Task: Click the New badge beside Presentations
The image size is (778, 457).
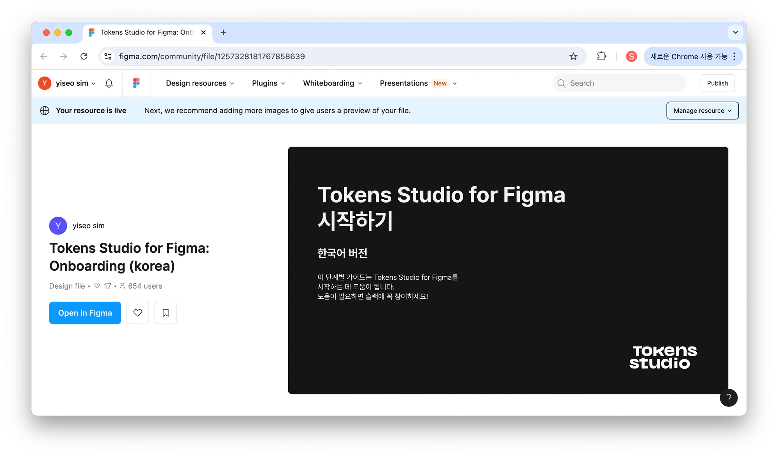Action: [440, 83]
